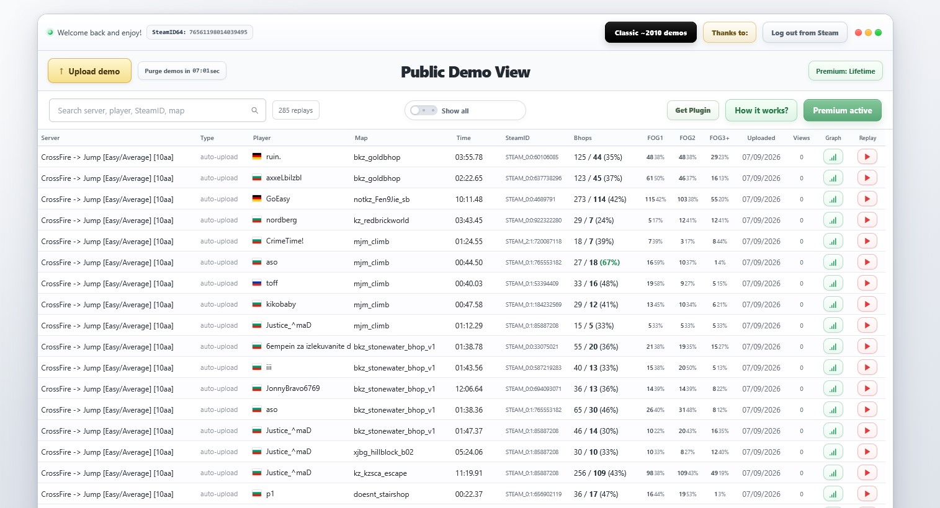This screenshot has height=508, width=940.
Task: Click the Premium active button
Action: pyautogui.click(x=843, y=110)
